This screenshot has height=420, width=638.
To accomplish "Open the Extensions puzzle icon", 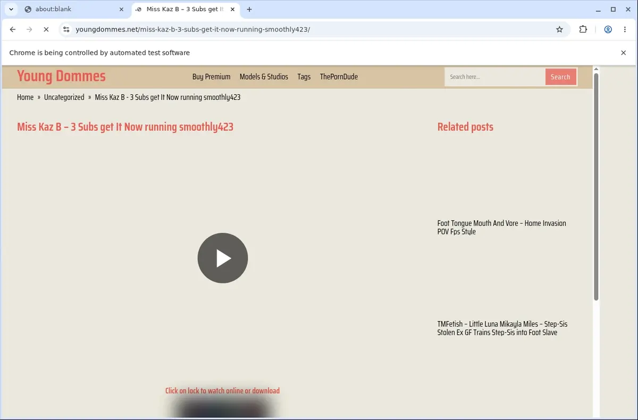I will [x=583, y=29].
